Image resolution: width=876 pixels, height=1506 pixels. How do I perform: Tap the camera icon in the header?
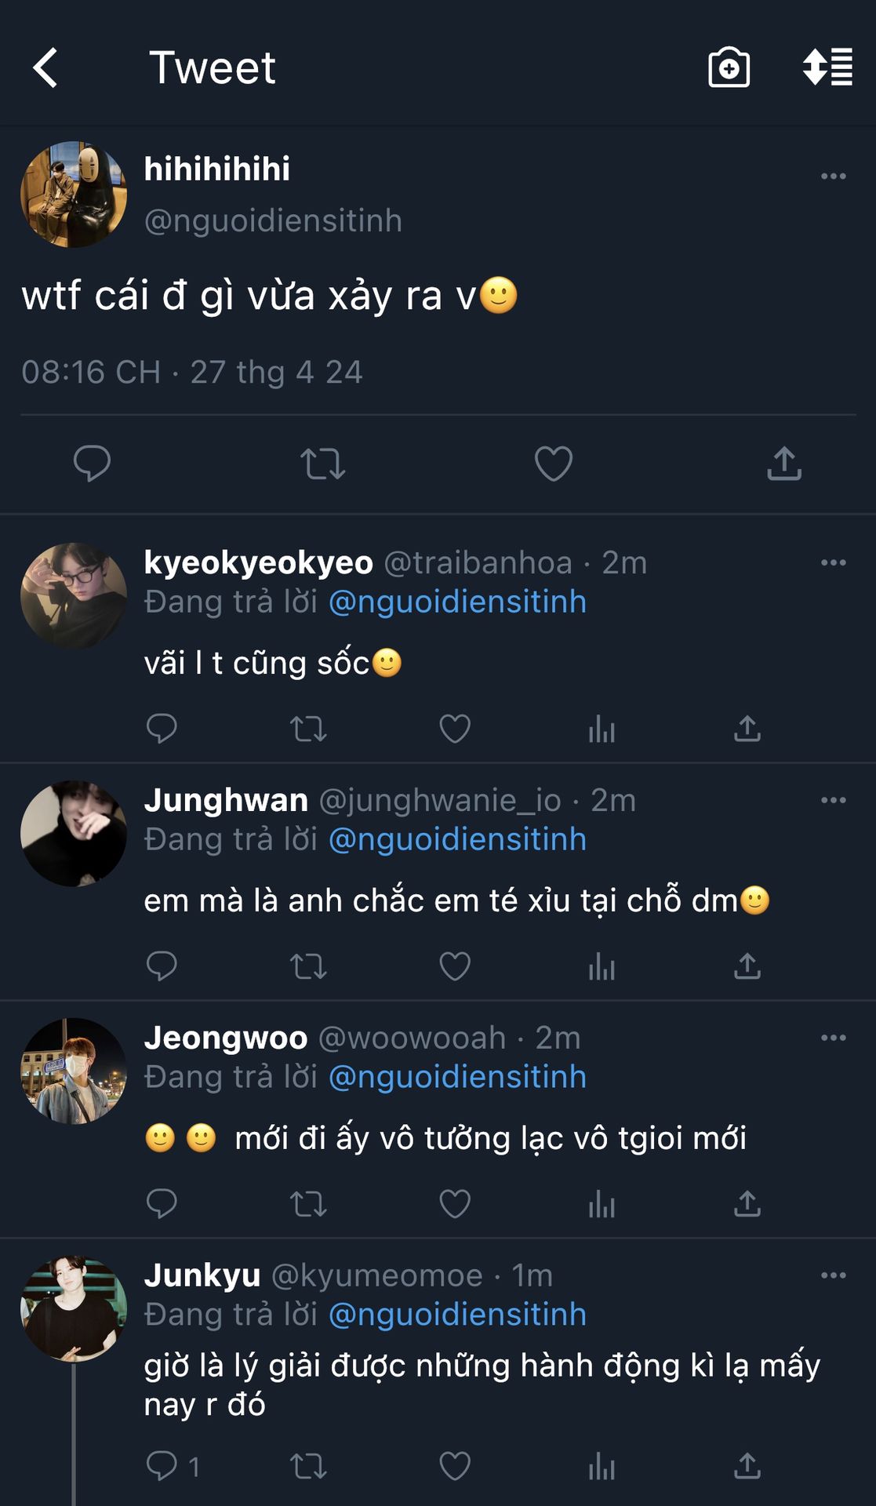point(729,67)
